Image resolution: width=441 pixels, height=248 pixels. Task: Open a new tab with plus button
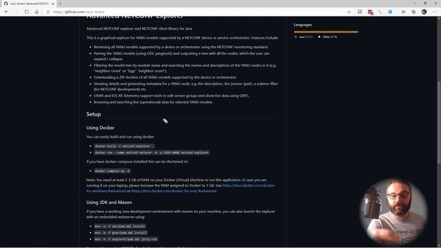(60, 3)
